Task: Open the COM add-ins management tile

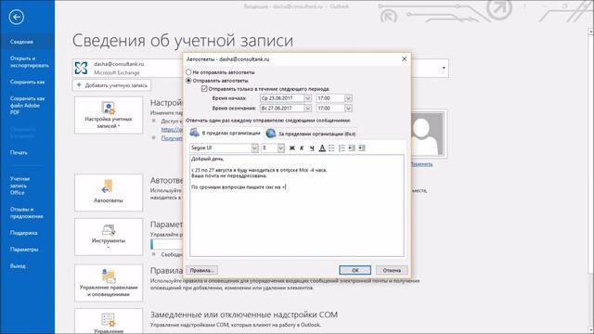Action: click(x=109, y=321)
